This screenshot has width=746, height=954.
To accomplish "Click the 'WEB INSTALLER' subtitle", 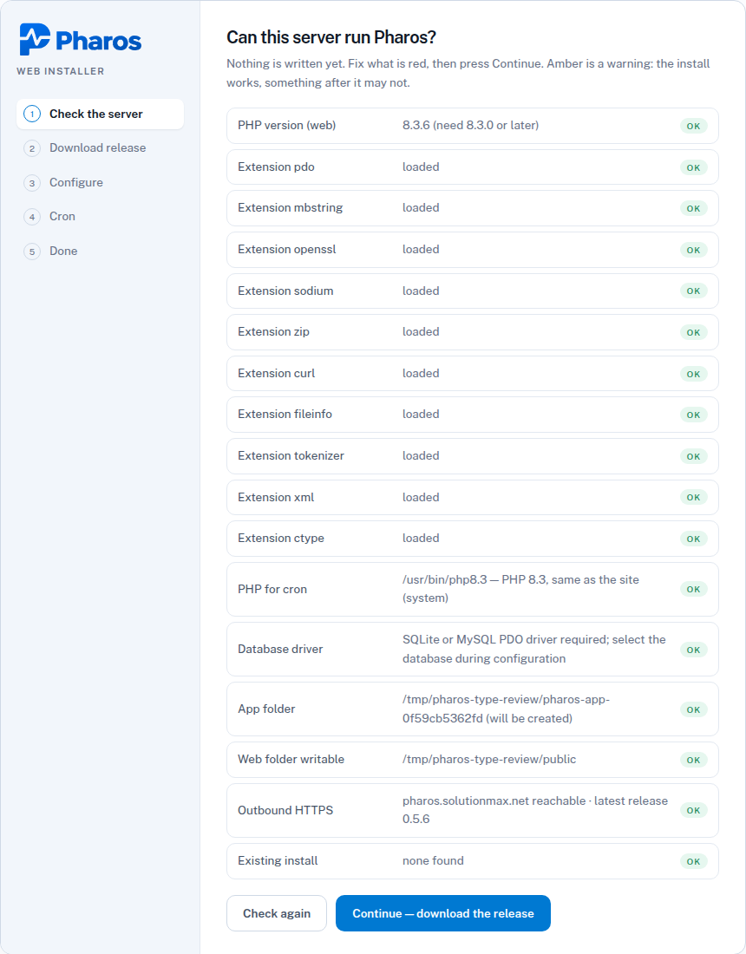I will [60, 71].
